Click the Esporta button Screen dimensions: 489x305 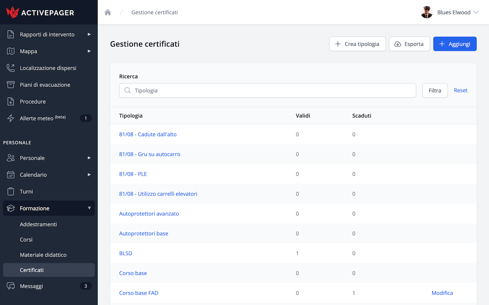[409, 44]
